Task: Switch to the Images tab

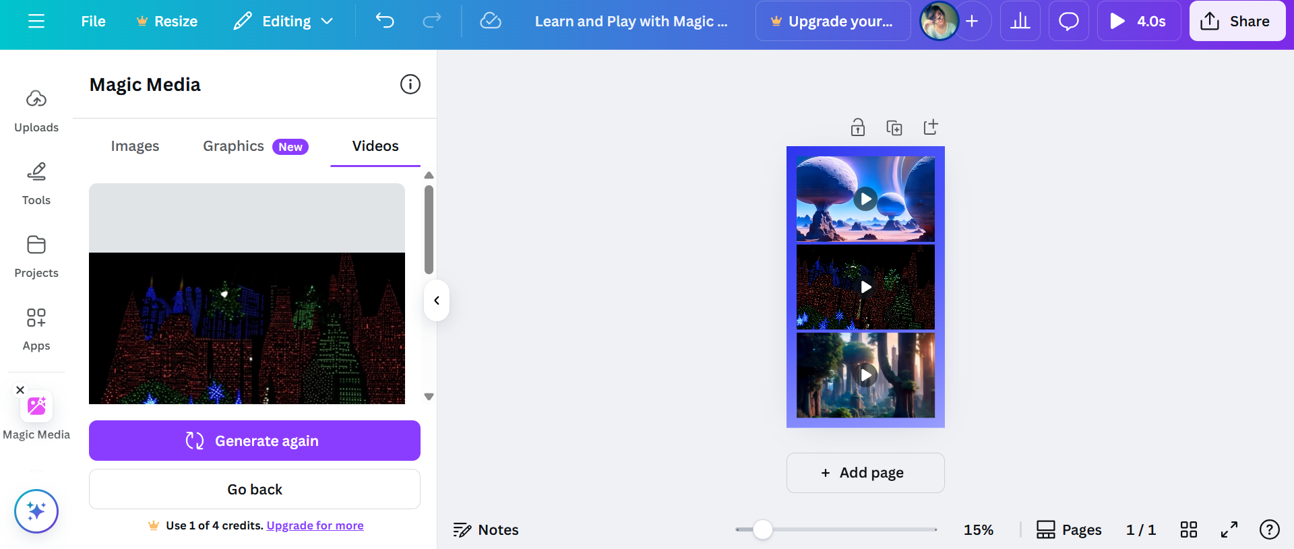Action: click(x=135, y=146)
